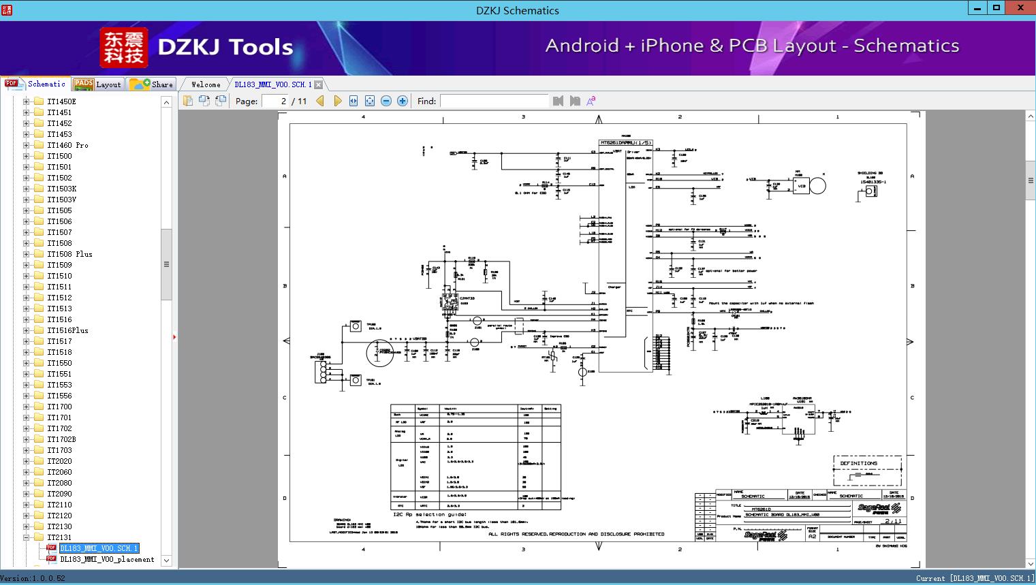This screenshot has height=585, width=1036.
Task: Zoom in with the plus icon
Action: (403, 101)
